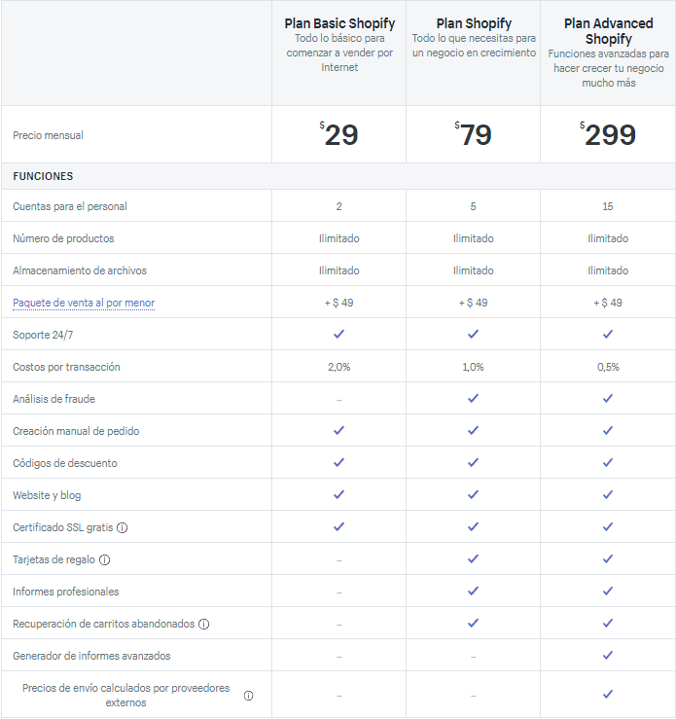Click Informes profesionales checkmark in Advanced column

608,592
